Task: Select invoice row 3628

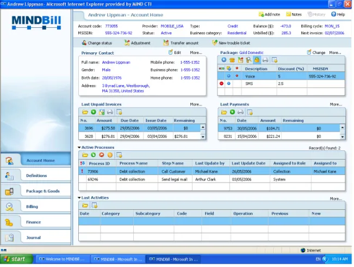Action: tap(140, 136)
